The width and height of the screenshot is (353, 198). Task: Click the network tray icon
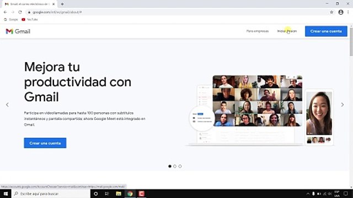coord(324,194)
